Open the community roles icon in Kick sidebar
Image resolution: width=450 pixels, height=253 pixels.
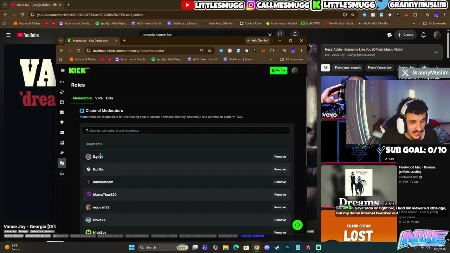coord(62,163)
